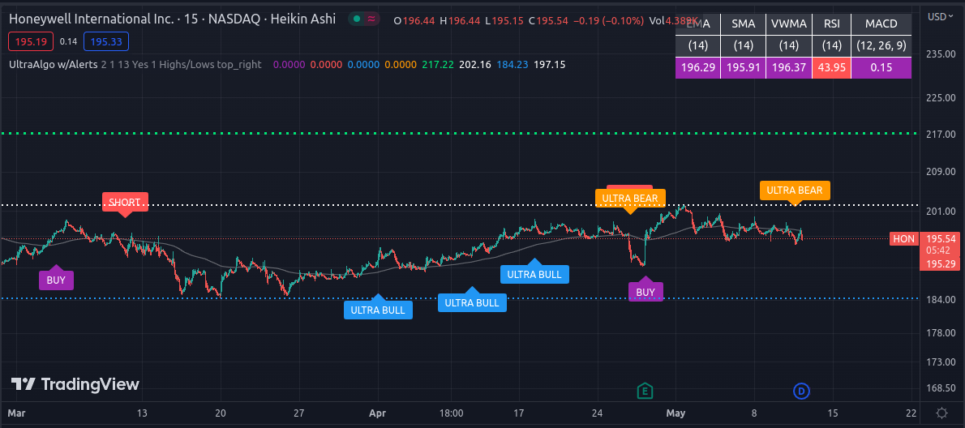Open chart settings gear icon
This screenshot has width=965, height=428.
(x=941, y=412)
